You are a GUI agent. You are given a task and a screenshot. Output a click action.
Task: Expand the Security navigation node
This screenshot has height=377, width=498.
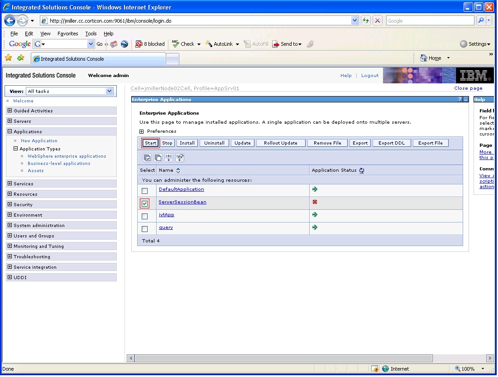click(x=10, y=204)
